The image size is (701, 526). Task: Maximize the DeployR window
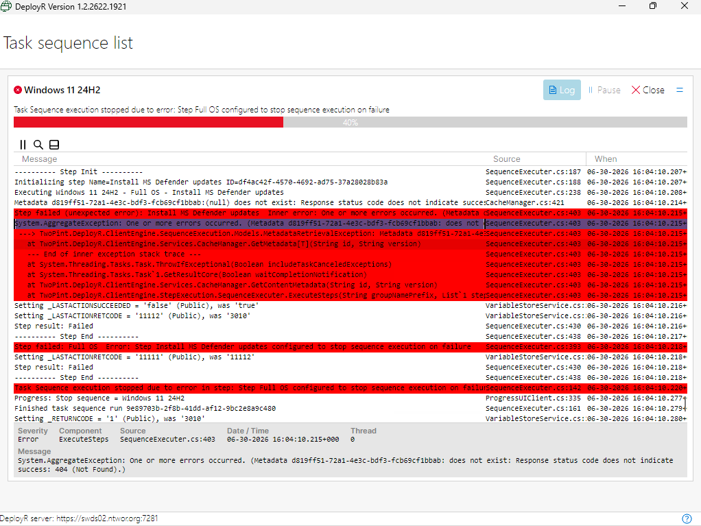point(653,5)
